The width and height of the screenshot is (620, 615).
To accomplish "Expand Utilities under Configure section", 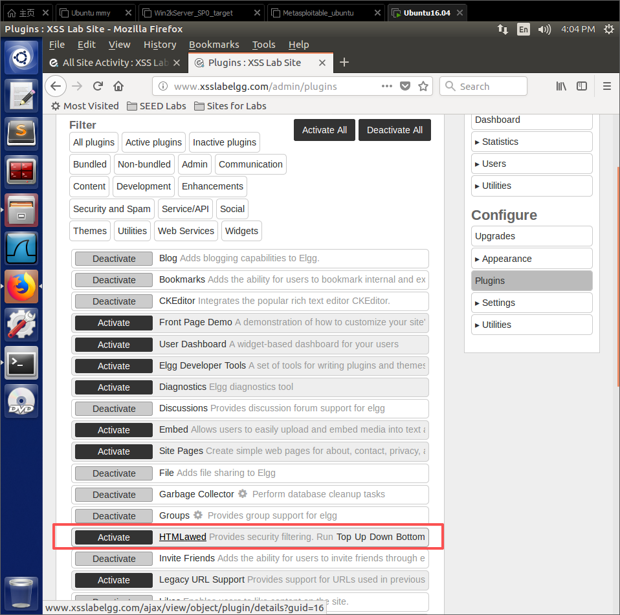I will (x=532, y=325).
